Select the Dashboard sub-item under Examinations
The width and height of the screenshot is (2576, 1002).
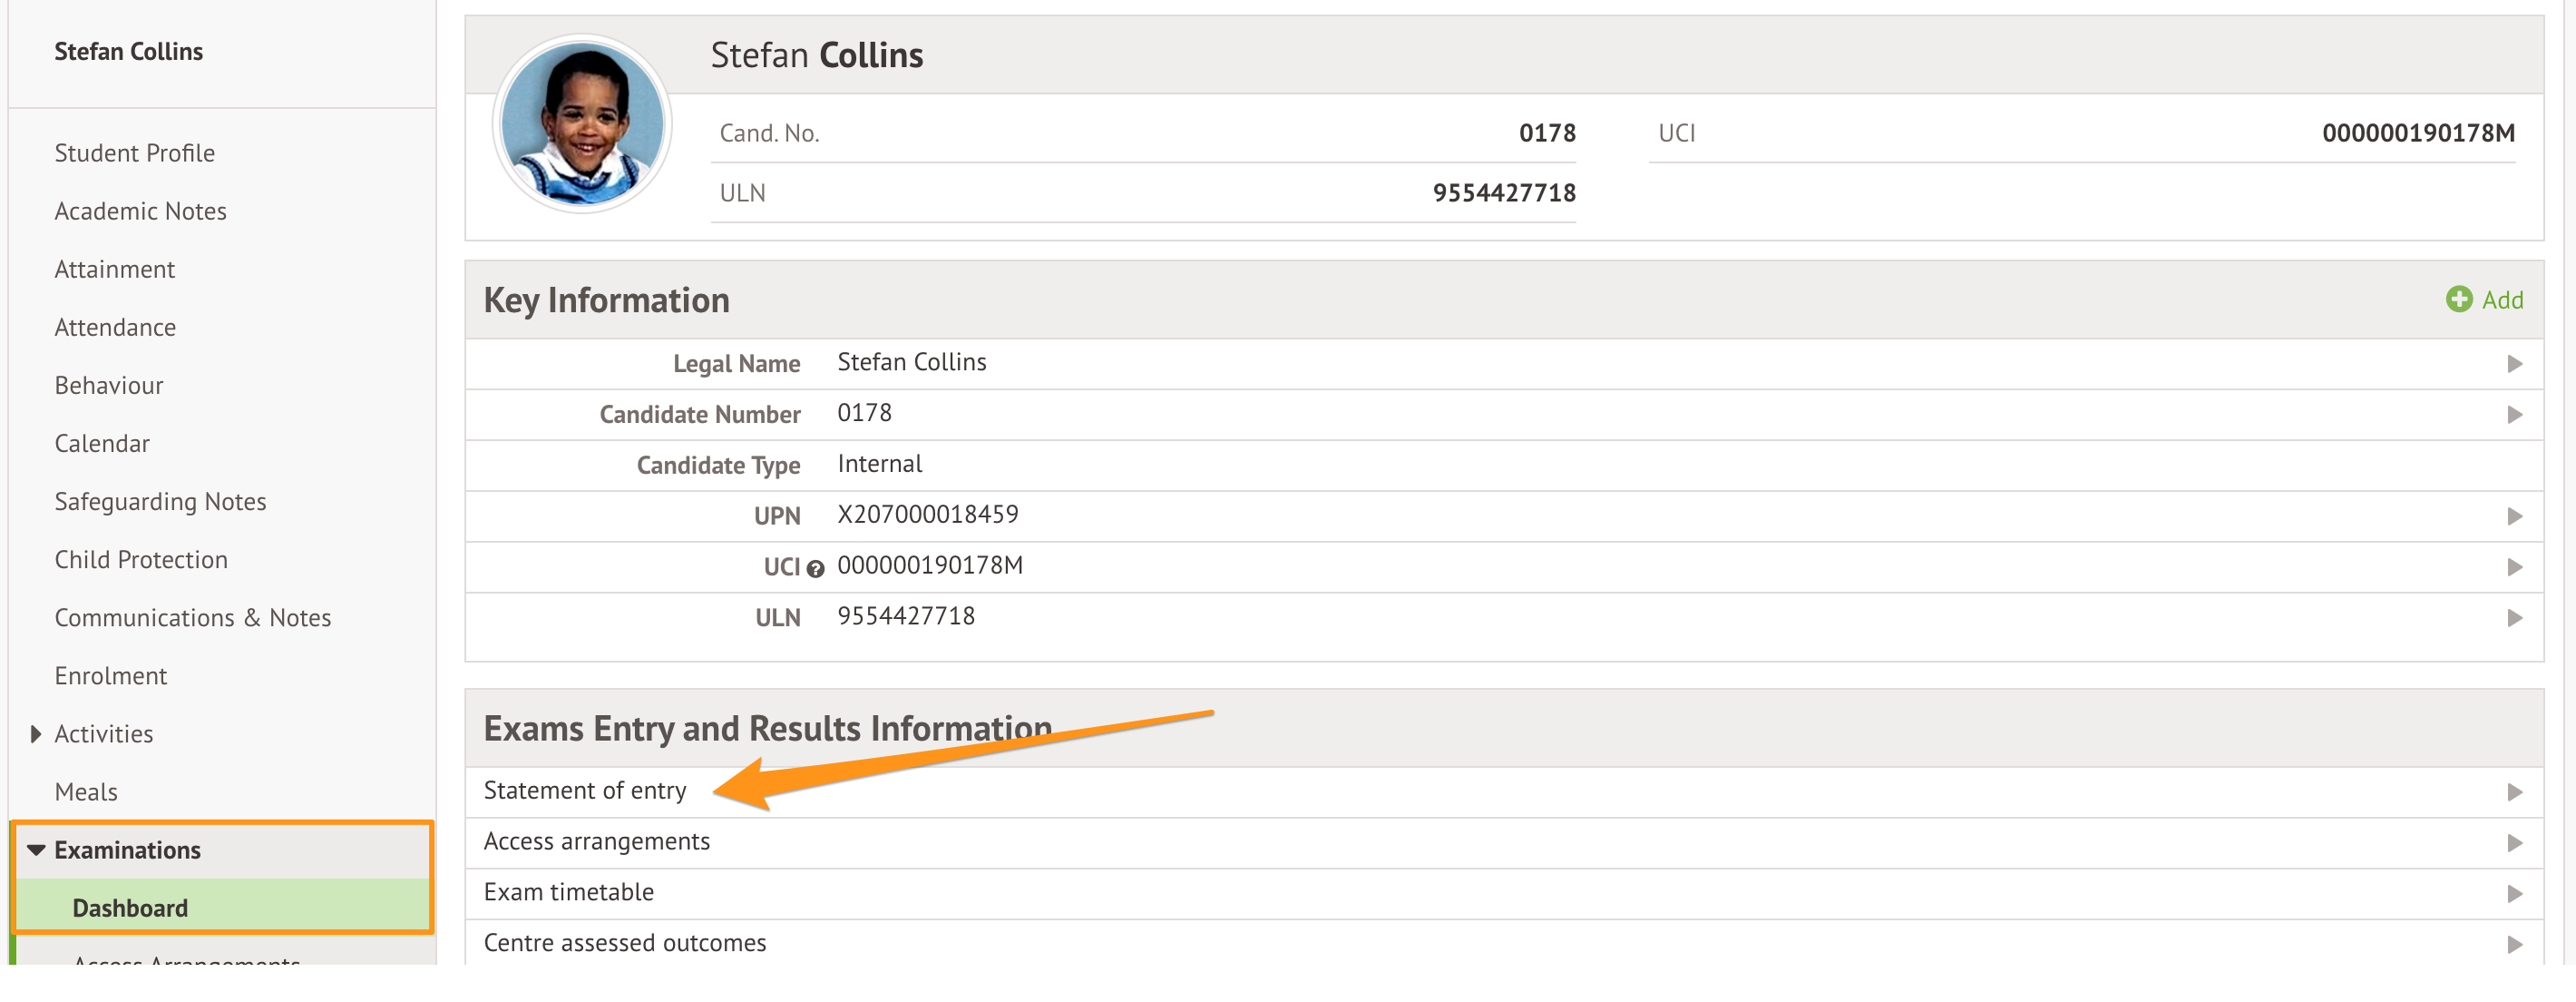pyautogui.click(x=130, y=908)
